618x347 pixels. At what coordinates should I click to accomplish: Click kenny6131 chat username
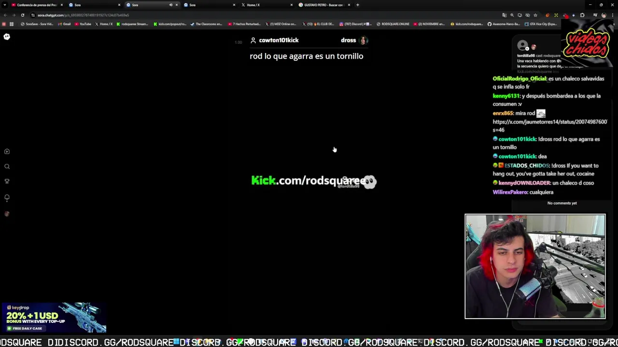coord(506,96)
